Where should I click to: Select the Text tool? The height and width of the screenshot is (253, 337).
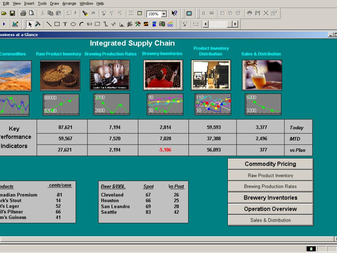(65, 24)
